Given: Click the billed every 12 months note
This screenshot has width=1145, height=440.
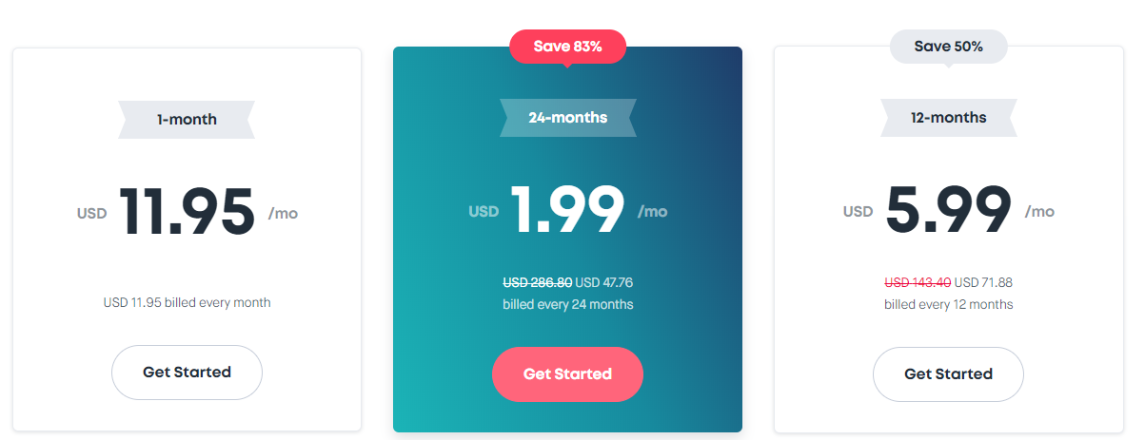Looking at the screenshot, I should 948,305.
